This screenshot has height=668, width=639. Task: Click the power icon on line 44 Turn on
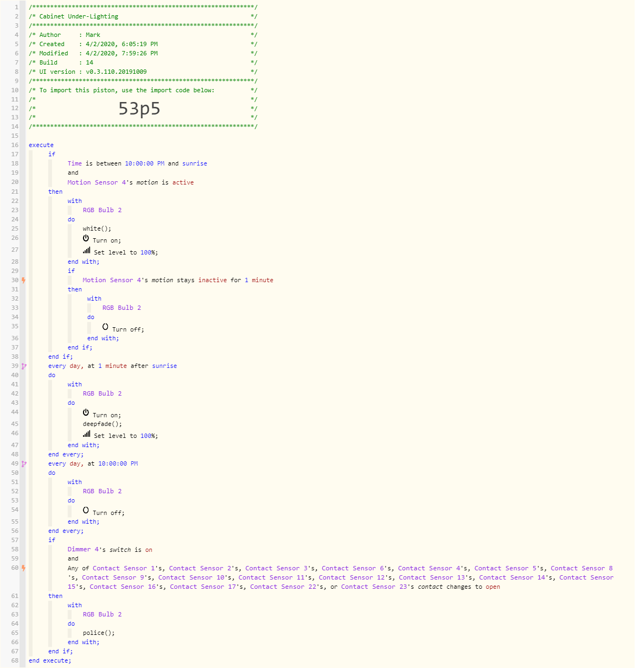[86, 412]
